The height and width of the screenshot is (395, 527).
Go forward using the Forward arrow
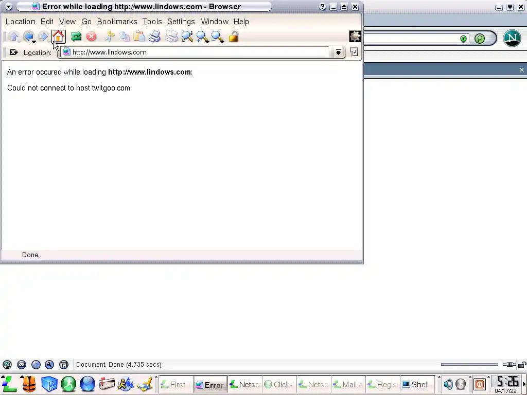click(43, 37)
